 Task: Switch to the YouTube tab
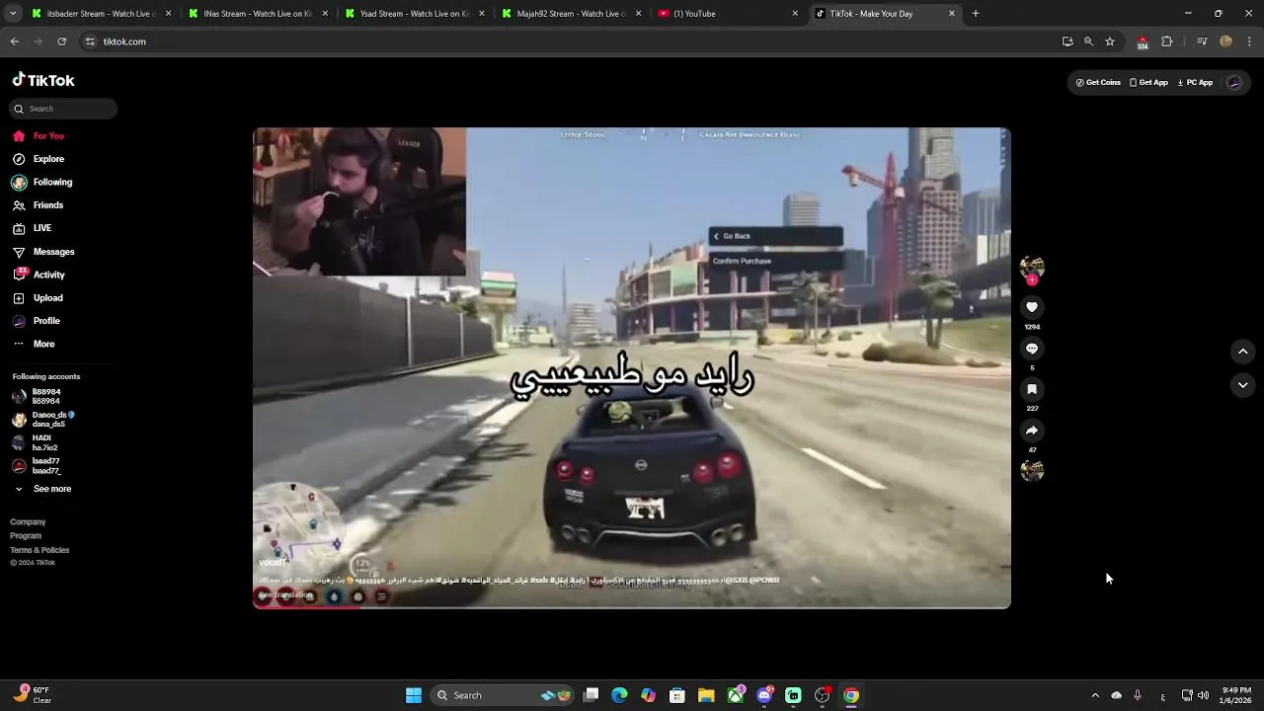pyautogui.click(x=727, y=14)
